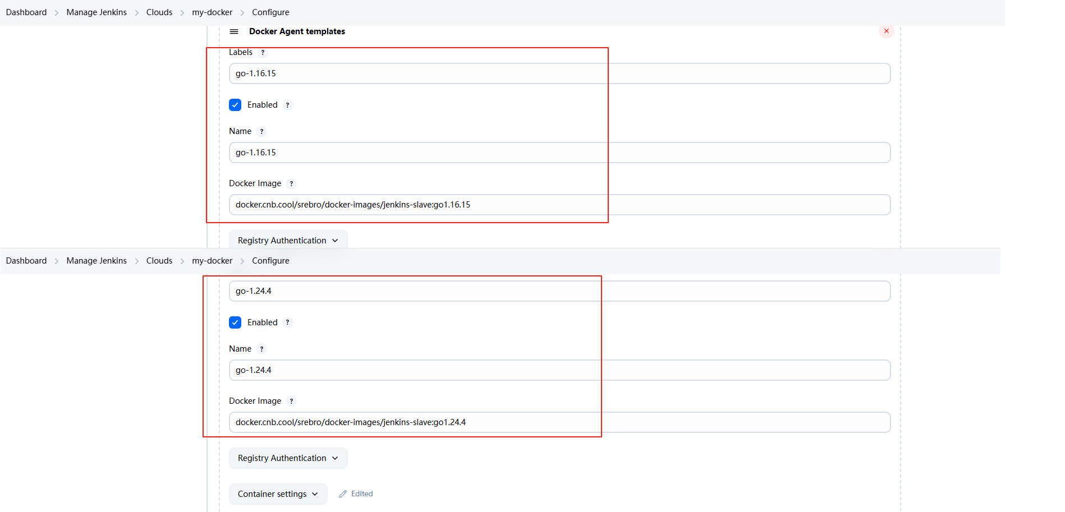Expand the Container settings section
Viewport: 1065px width, 512px height.
click(x=278, y=494)
